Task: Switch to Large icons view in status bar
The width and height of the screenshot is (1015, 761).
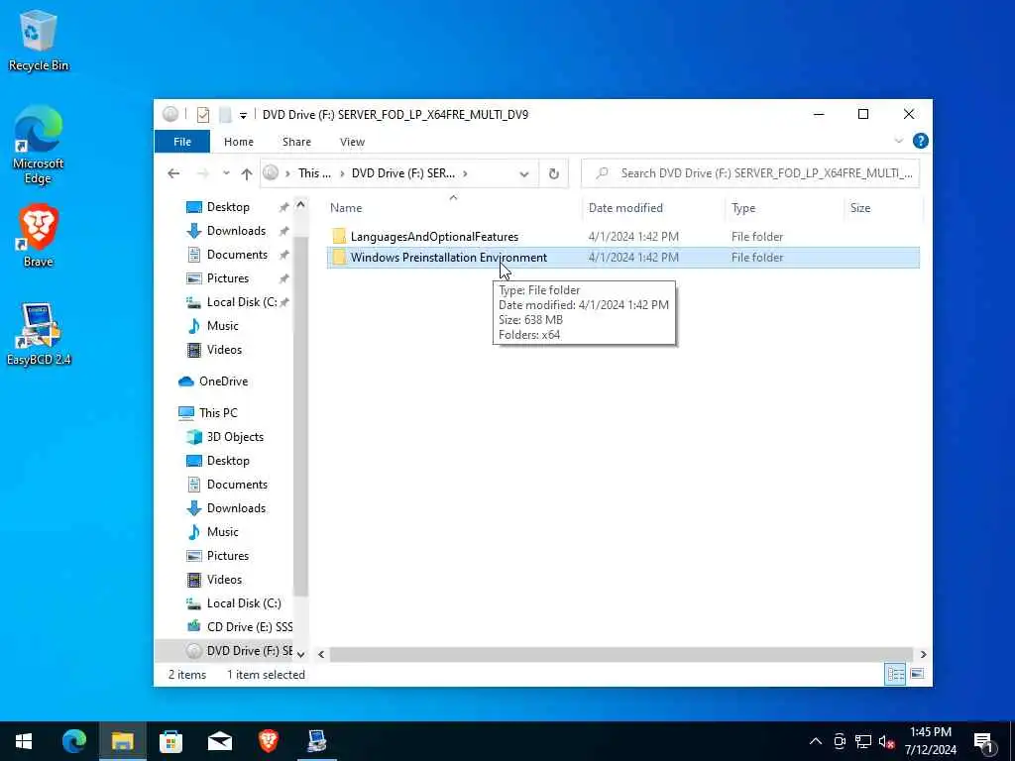Action: pyautogui.click(x=917, y=674)
